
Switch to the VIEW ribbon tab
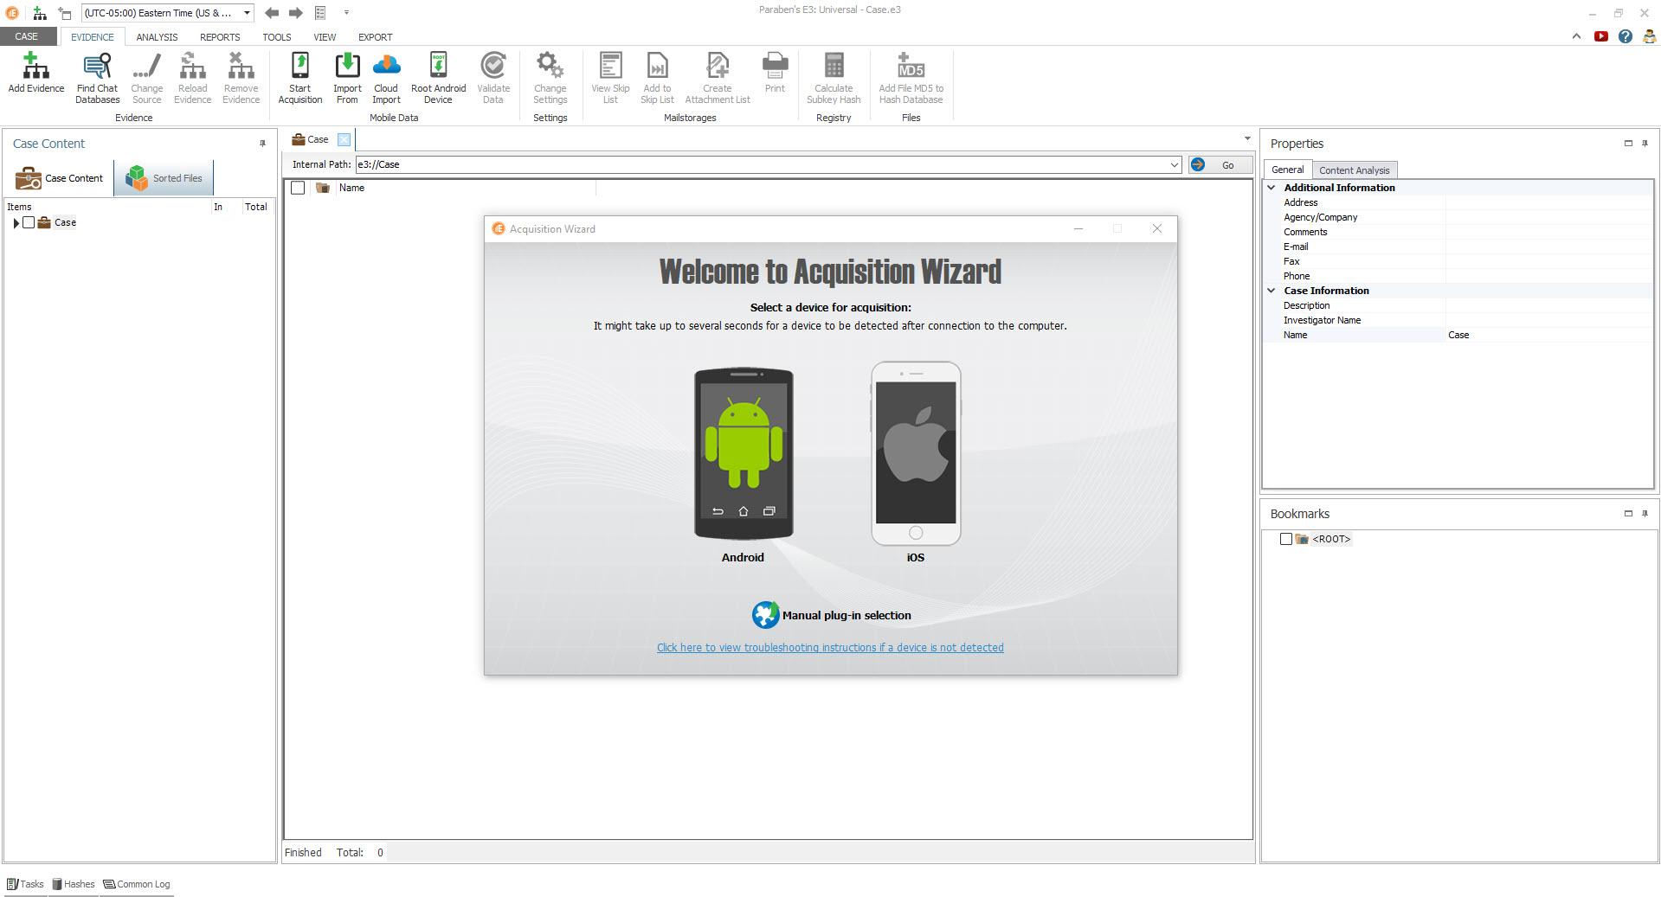pyautogui.click(x=325, y=37)
